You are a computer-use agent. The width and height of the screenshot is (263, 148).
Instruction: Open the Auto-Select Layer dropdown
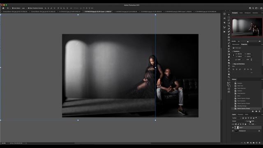tap(24, 8)
